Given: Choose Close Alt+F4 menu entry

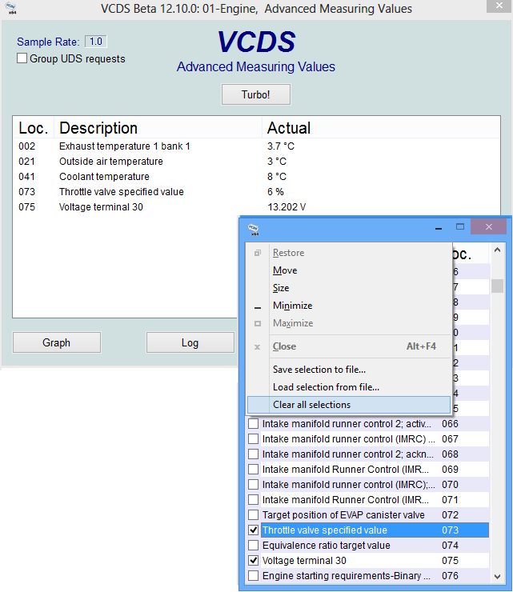Looking at the screenshot, I should click(x=349, y=346).
